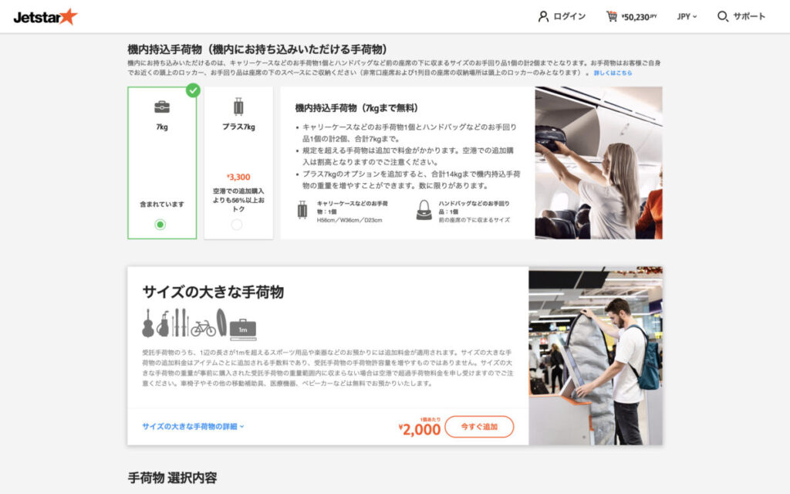This screenshot has width=790, height=494.
Task: Select the 7kg included baggage radio button
Action: 160,225
